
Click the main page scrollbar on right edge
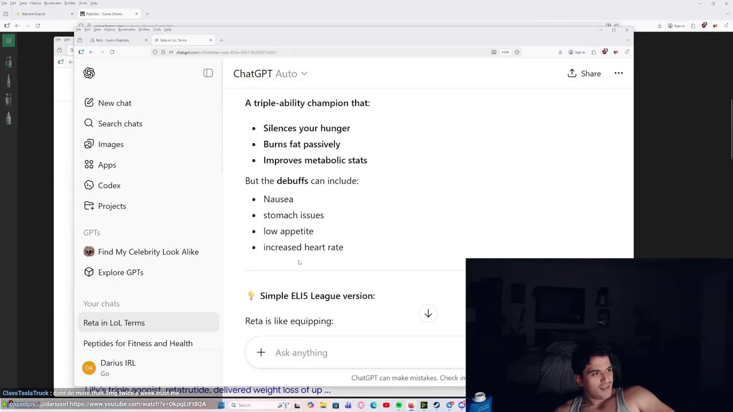pyautogui.click(x=731, y=129)
